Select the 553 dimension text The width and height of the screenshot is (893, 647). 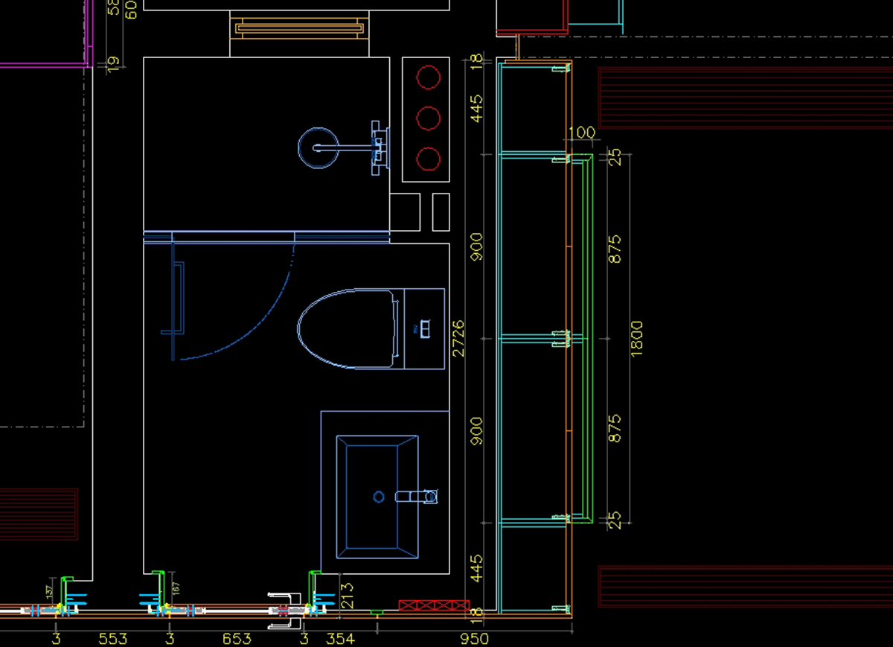[113, 638]
